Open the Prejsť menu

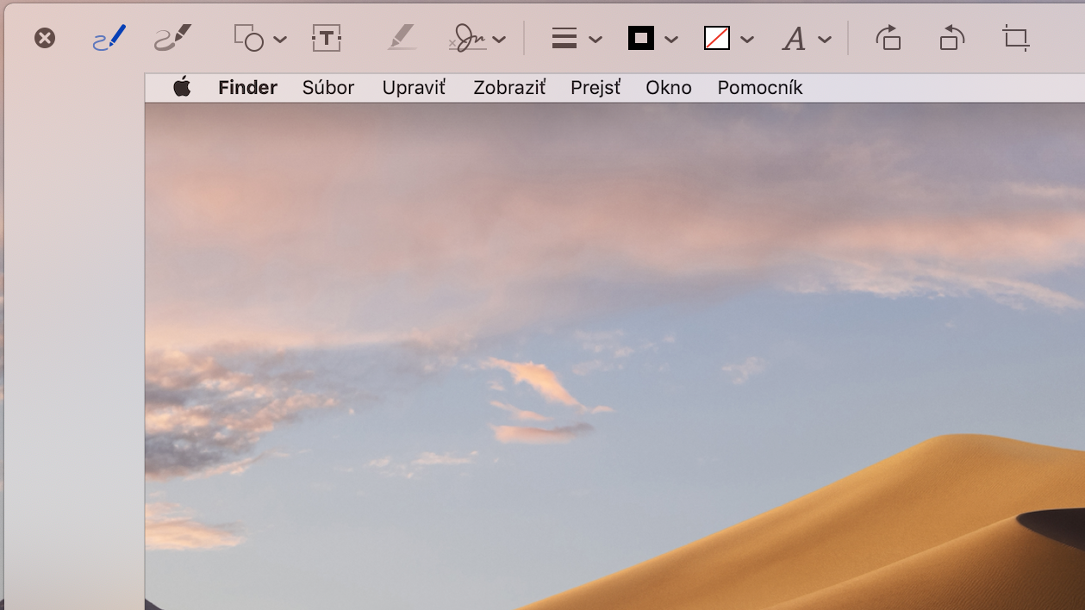pyautogui.click(x=596, y=88)
